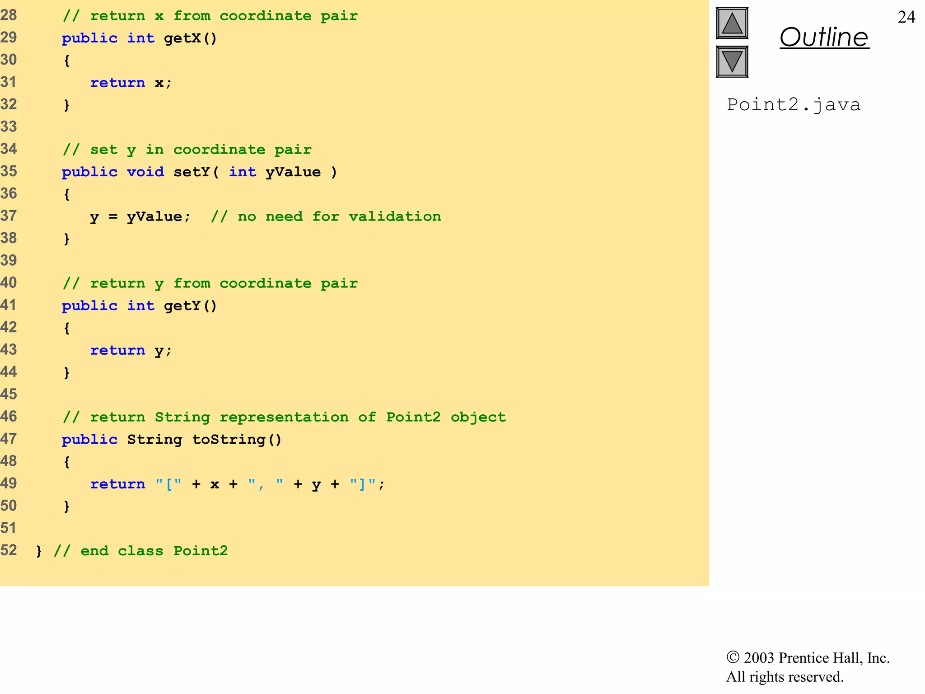Click the down arrow navigation icon
This screenshot has height=694, width=925.
pos(732,61)
